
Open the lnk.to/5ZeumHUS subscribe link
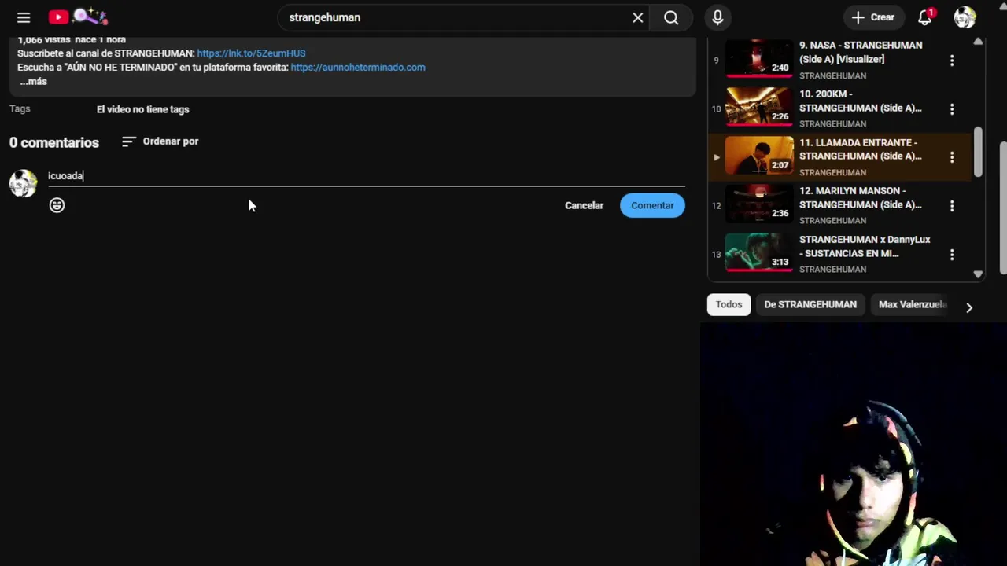(251, 53)
